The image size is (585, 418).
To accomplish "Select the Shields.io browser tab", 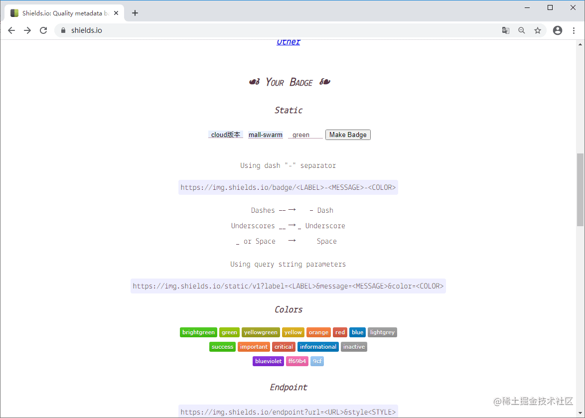I will point(64,13).
